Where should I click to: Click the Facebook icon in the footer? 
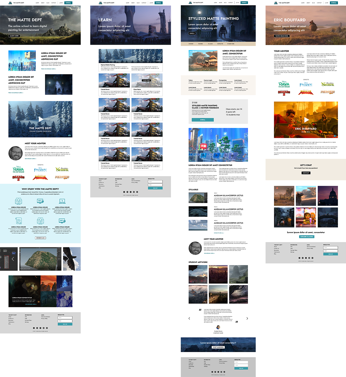34,328
